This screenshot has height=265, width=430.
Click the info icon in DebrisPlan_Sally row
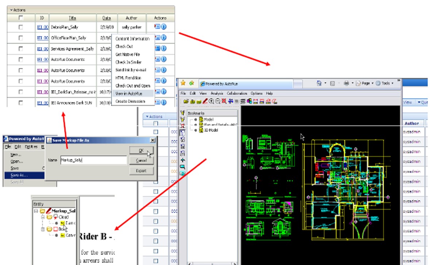tap(164, 27)
